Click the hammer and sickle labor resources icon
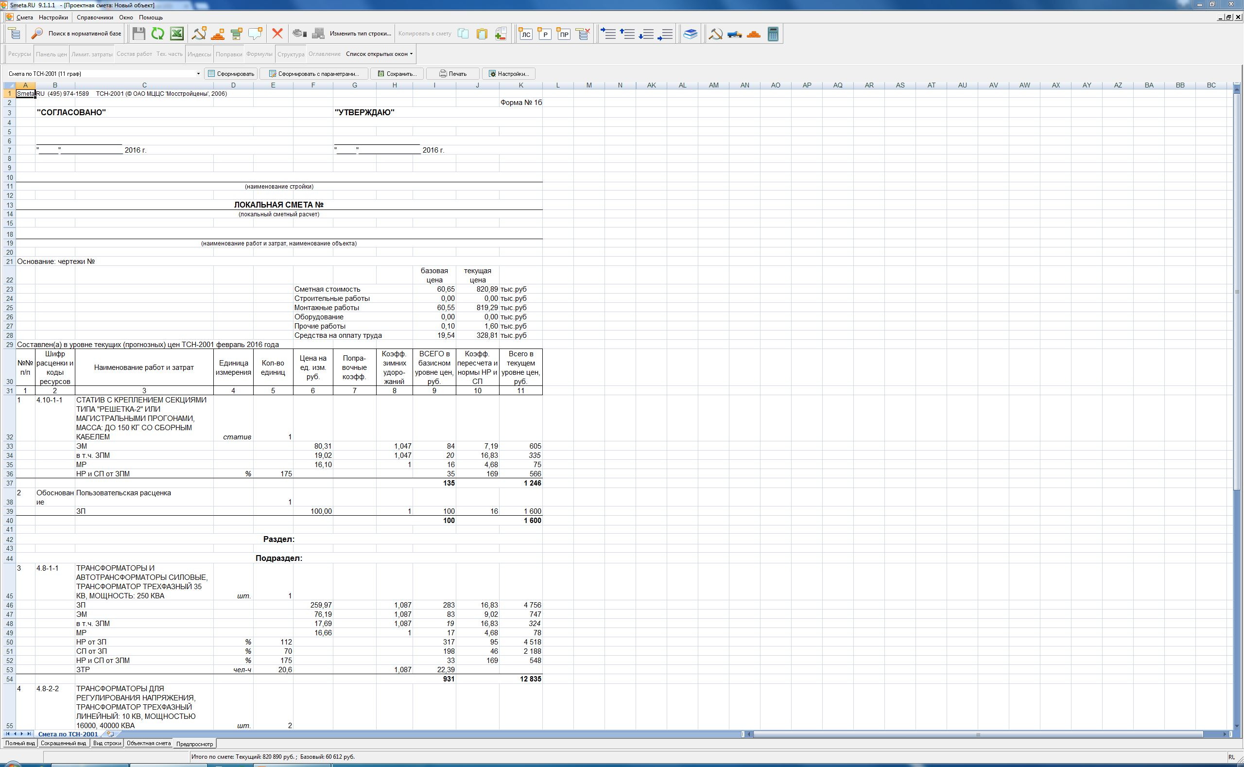The width and height of the screenshot is (1244, 767). point(716,34)
